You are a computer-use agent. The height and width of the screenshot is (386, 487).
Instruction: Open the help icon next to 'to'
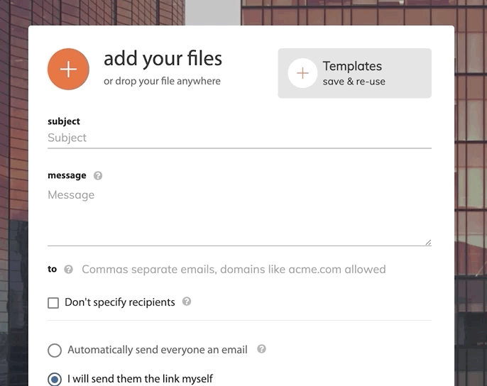tap(68, 269)
